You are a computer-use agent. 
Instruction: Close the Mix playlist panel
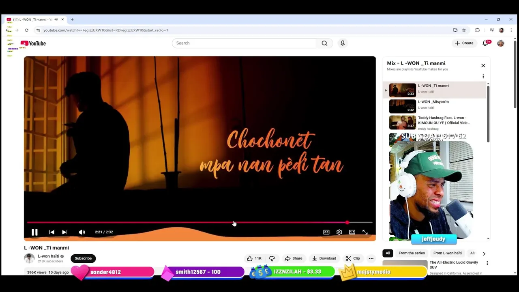[483, 65]
